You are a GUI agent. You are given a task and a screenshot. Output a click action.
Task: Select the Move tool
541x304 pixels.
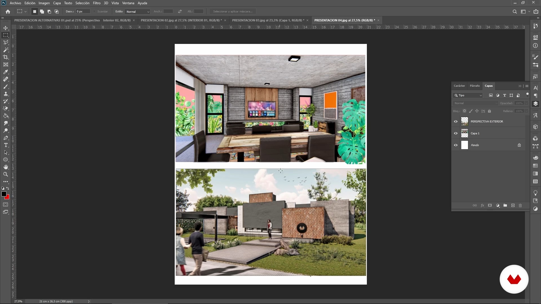(6, 28)
